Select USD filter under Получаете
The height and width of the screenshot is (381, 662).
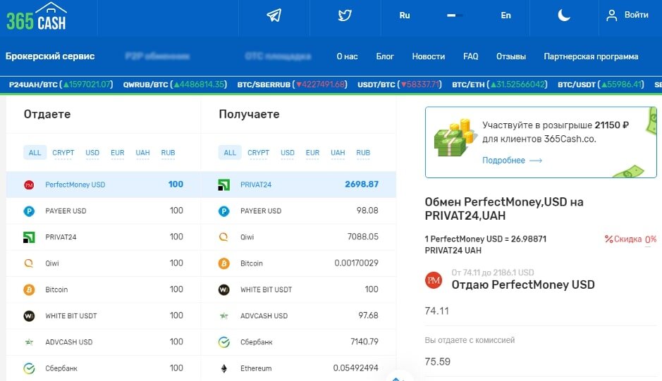(288, 153)
